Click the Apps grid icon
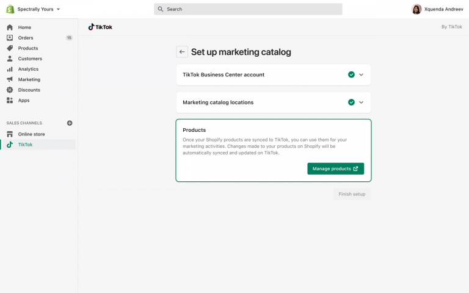469x293 pixels. coord(10,101)
